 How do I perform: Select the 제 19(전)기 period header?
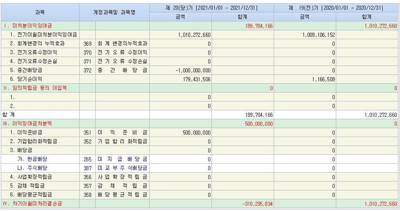[x=336, y=8]
